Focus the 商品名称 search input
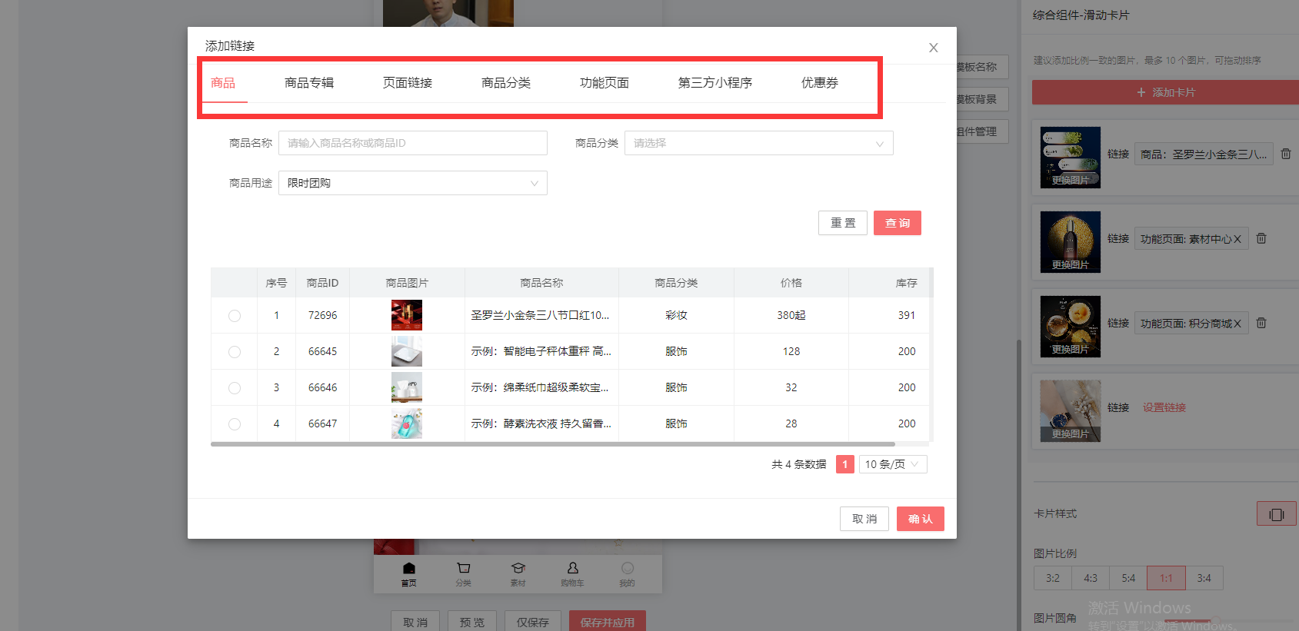This screenshot has width=1299, height=631. pyautogui.click(x=412, y=144)
